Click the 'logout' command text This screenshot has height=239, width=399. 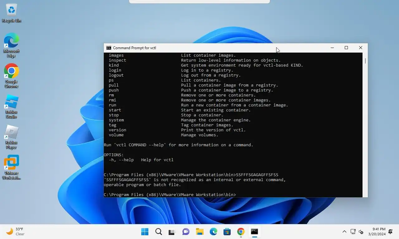click(116, 75)
